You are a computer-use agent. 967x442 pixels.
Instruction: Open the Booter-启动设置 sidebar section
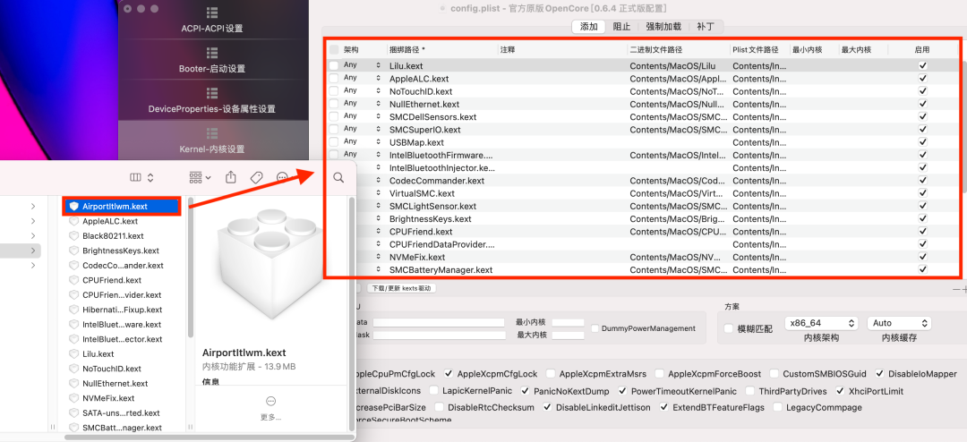pyautogui.click(x=211, y=61)
